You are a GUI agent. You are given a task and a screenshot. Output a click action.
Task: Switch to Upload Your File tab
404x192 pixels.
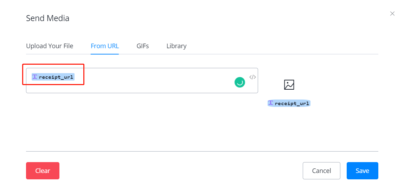click(x=50, y=46)
